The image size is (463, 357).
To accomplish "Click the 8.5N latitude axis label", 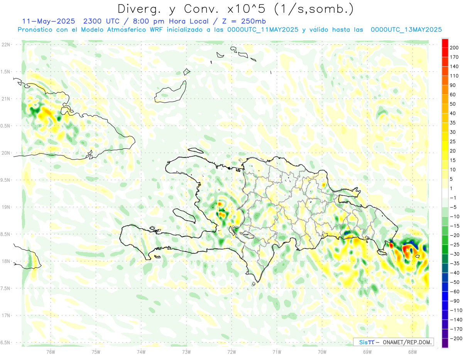I will 5,234.
